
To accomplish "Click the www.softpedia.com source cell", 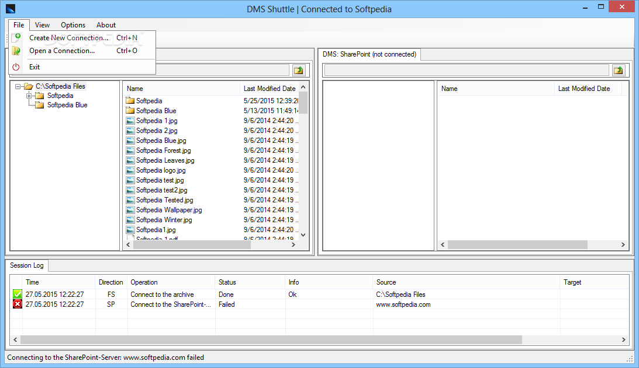I will pos(403,304).
